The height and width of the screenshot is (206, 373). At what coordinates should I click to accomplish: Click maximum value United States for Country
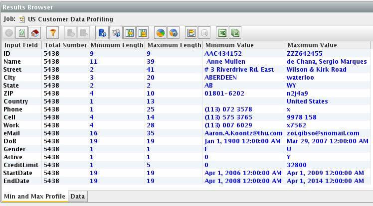[x=307, y=102]
